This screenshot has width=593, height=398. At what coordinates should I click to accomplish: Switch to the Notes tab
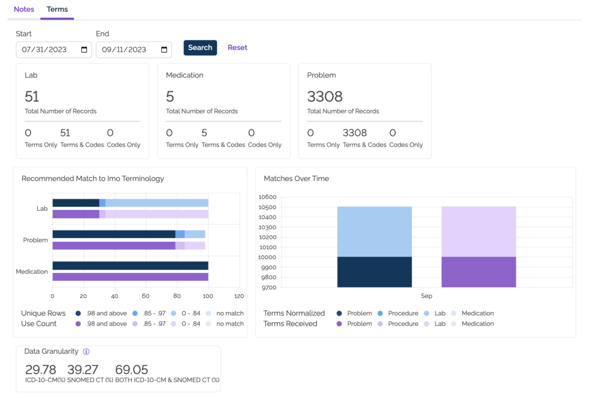point(24,9)
